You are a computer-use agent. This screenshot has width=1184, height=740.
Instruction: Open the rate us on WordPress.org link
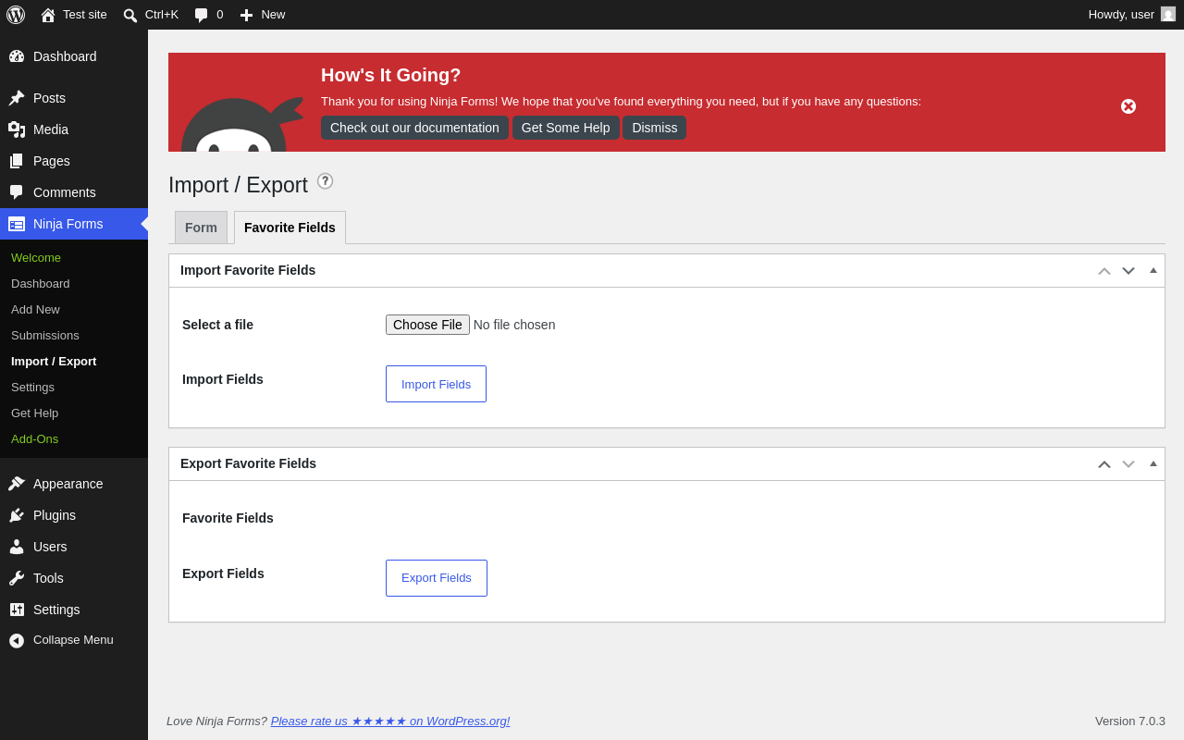[390, 721]
